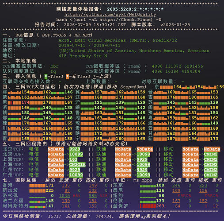Screen dimensions: 224x221
Task: Select the script version v2026-01-25
Action: [175, 25]
